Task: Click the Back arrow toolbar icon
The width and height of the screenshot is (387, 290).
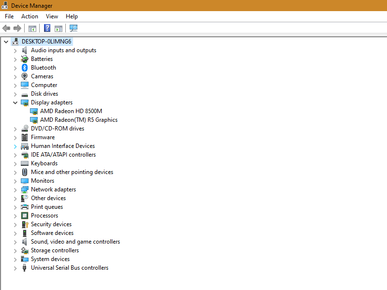Action: [x=6, y=29]
